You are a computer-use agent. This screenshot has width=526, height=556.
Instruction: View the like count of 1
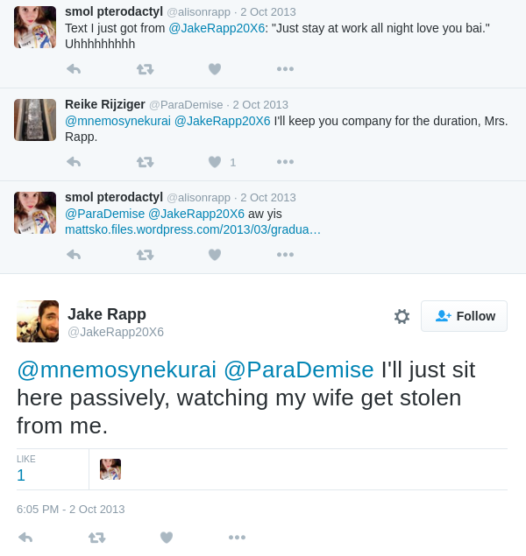pos(21,475)
